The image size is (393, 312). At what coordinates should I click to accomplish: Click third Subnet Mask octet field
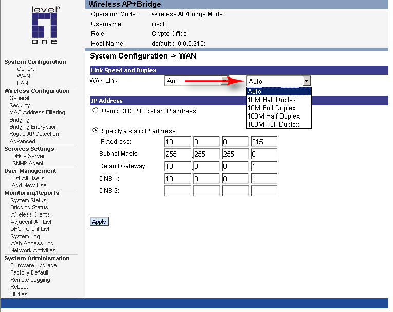point(235,154)
